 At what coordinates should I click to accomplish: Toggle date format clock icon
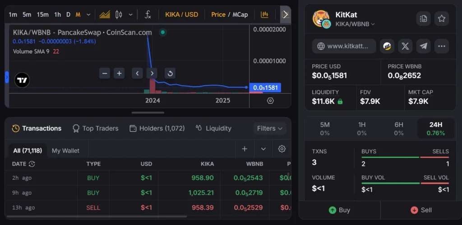pyautogui.click(x=32, y=164)
